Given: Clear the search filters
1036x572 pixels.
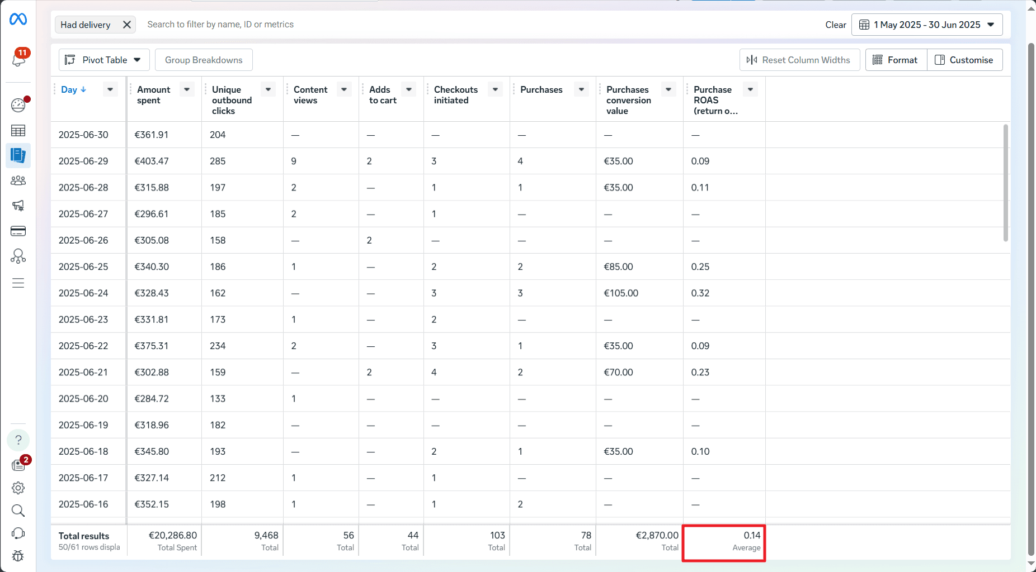Looking at the screenshot, I should coord(836,25).
